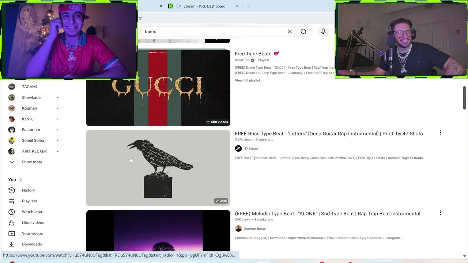Open Beatz Era channel link

tap(242, 60)
